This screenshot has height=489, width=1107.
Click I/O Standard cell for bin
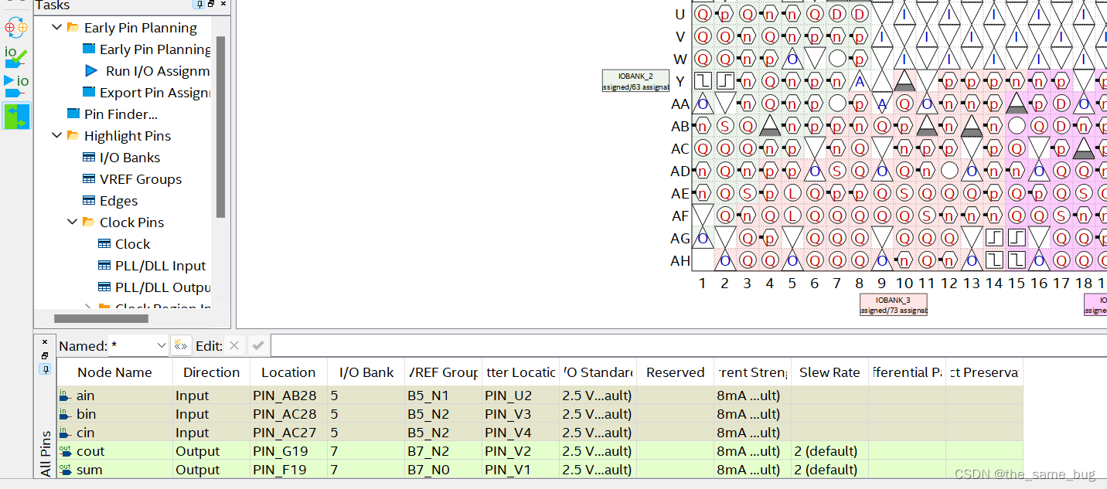pos(598,413)
